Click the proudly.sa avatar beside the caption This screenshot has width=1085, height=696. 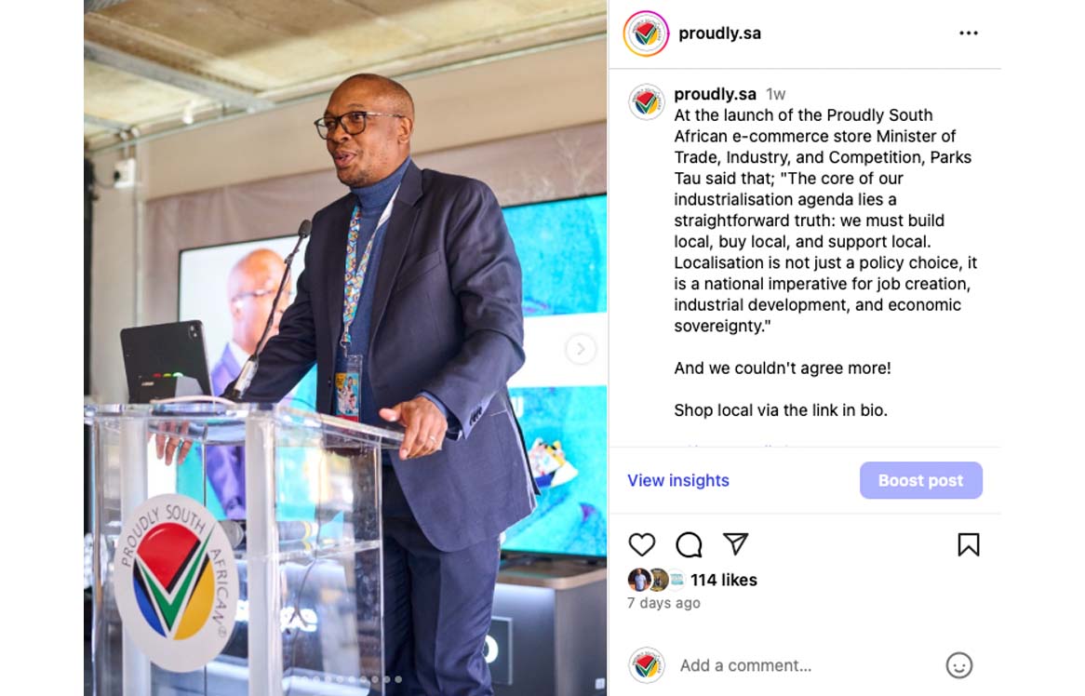(647, 101)
